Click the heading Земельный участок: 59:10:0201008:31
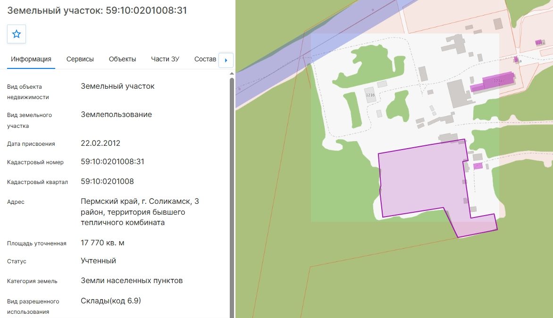This screenshot has height=318, width=553. click(x=97, y=10)
